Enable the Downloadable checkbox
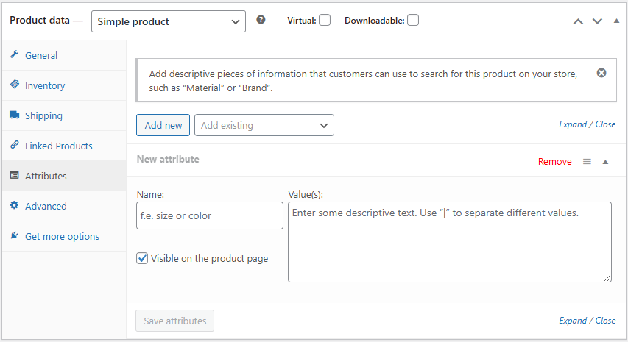The image size is (628, 342). point(413,20)
